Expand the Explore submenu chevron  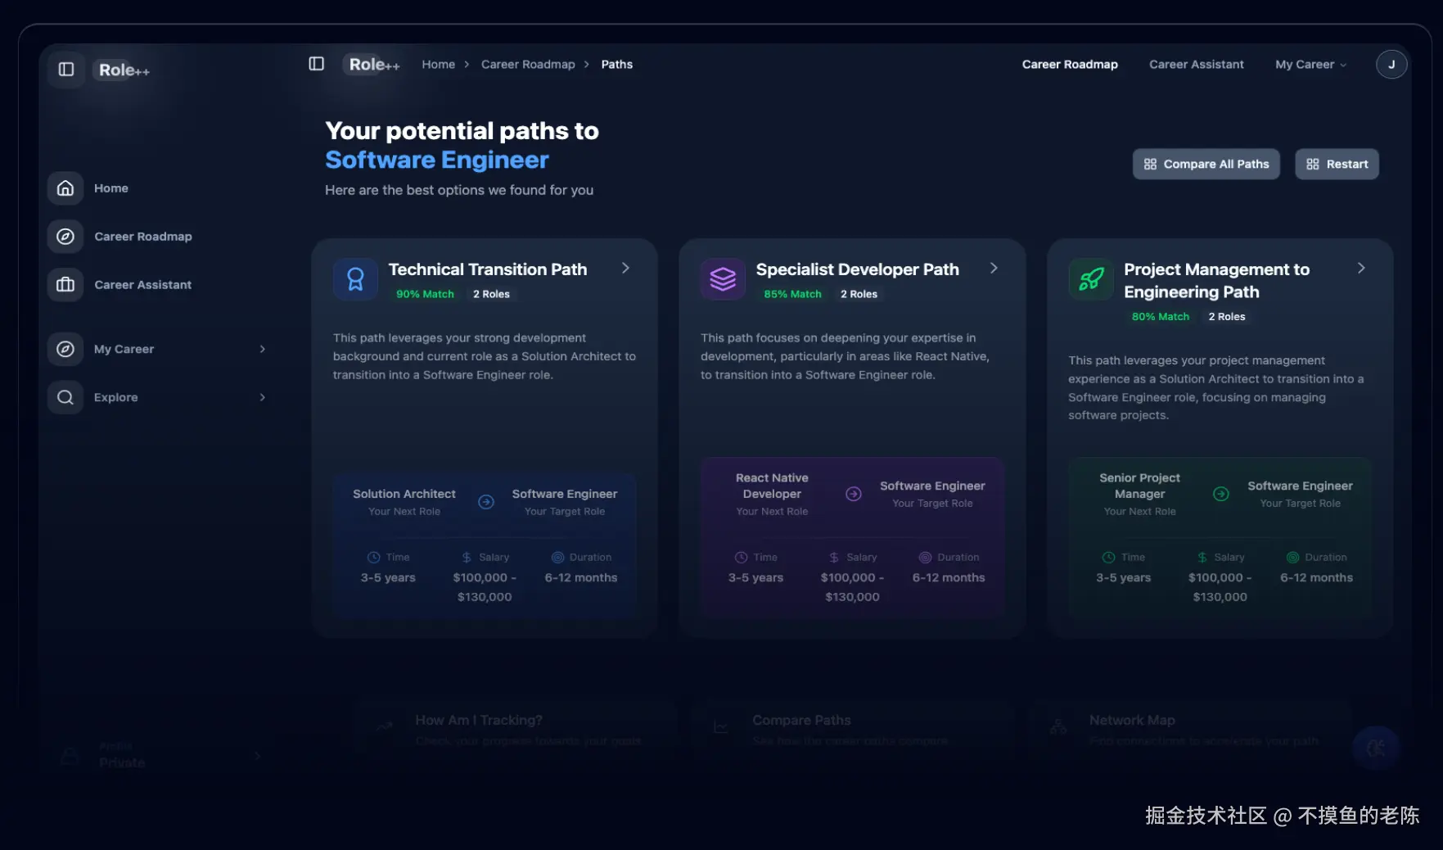pos(262,397)
